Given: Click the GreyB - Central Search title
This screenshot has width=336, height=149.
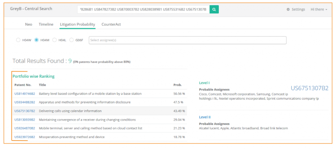Looking at the screenshot, I should [31, 9].
